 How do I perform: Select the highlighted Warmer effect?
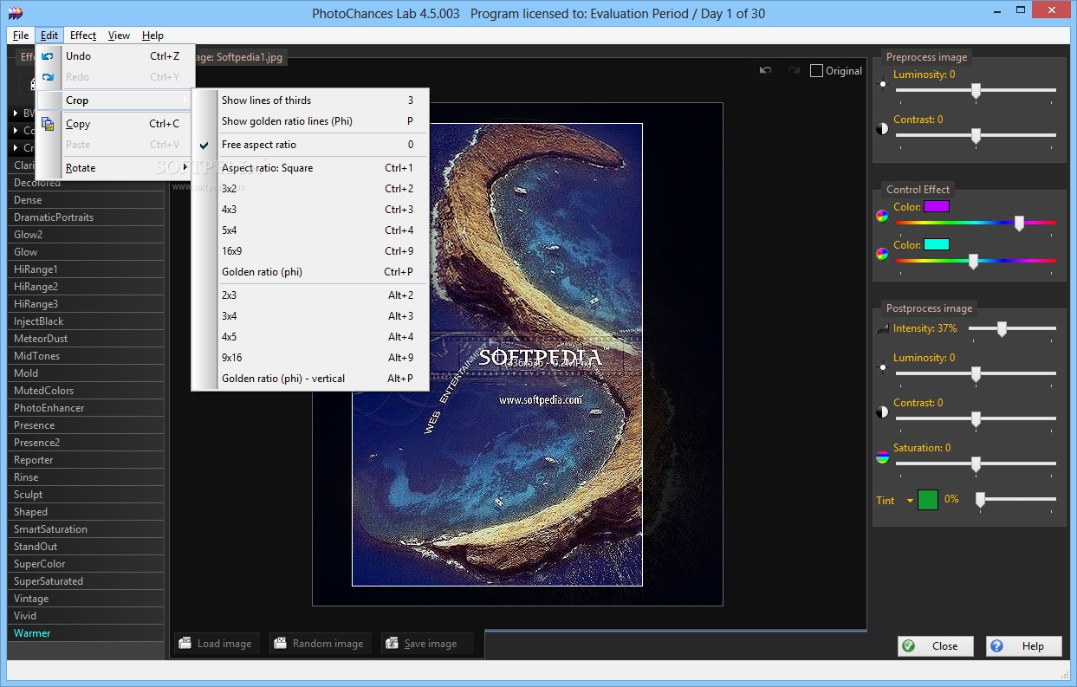pos(86,633)
